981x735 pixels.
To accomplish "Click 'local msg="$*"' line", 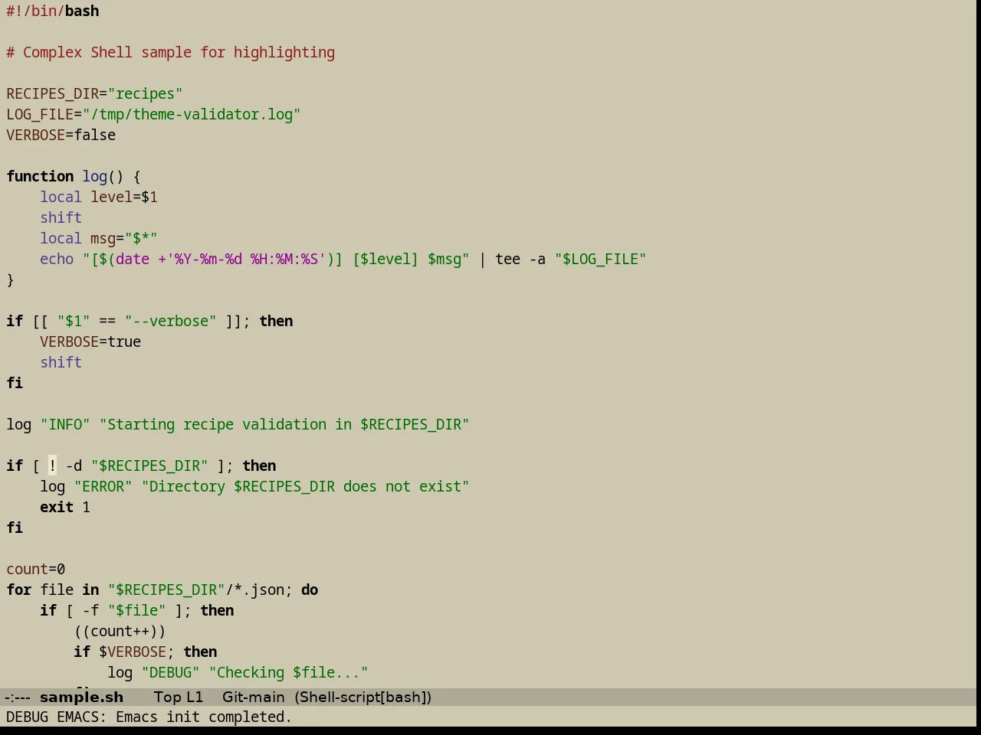I will click(99, 238).
